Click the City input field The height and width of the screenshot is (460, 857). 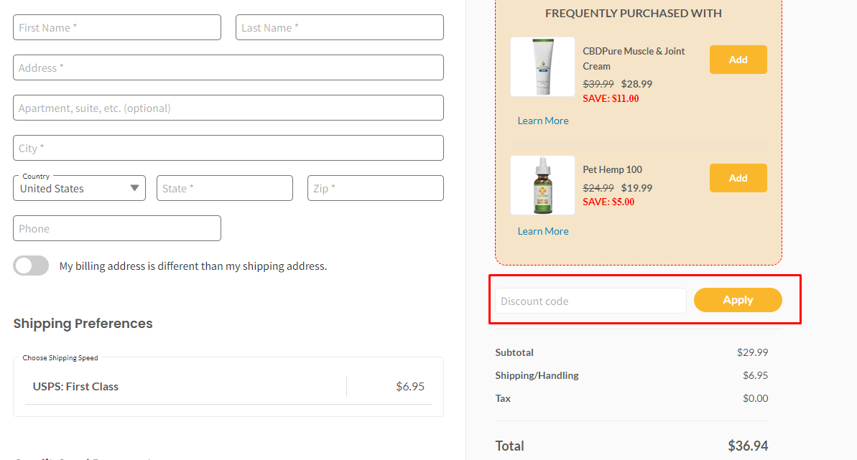tap(228, 148)
